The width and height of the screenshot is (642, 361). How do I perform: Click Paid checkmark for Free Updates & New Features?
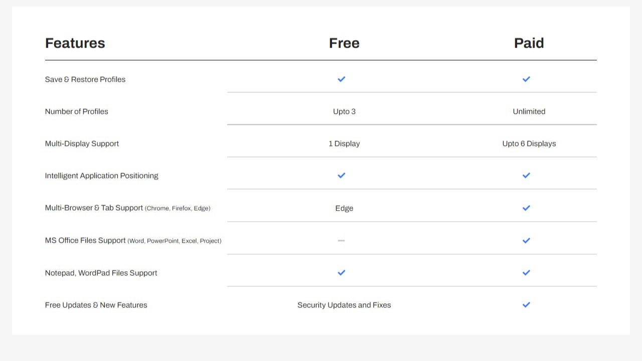tap(526, 305)
